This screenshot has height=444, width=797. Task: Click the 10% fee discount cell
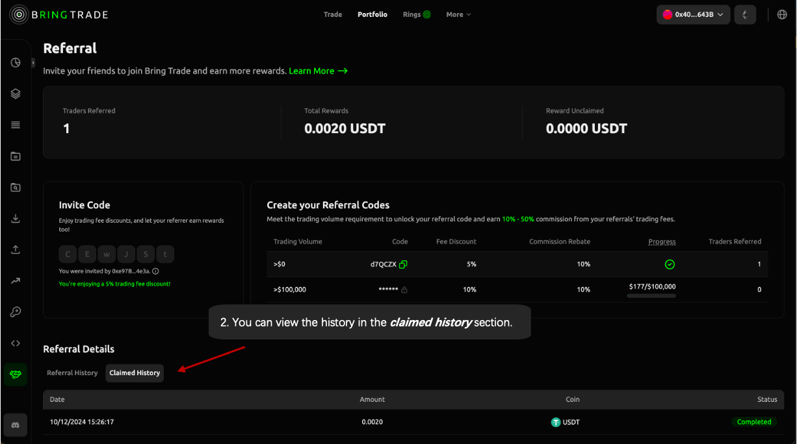tap(469, 290)
